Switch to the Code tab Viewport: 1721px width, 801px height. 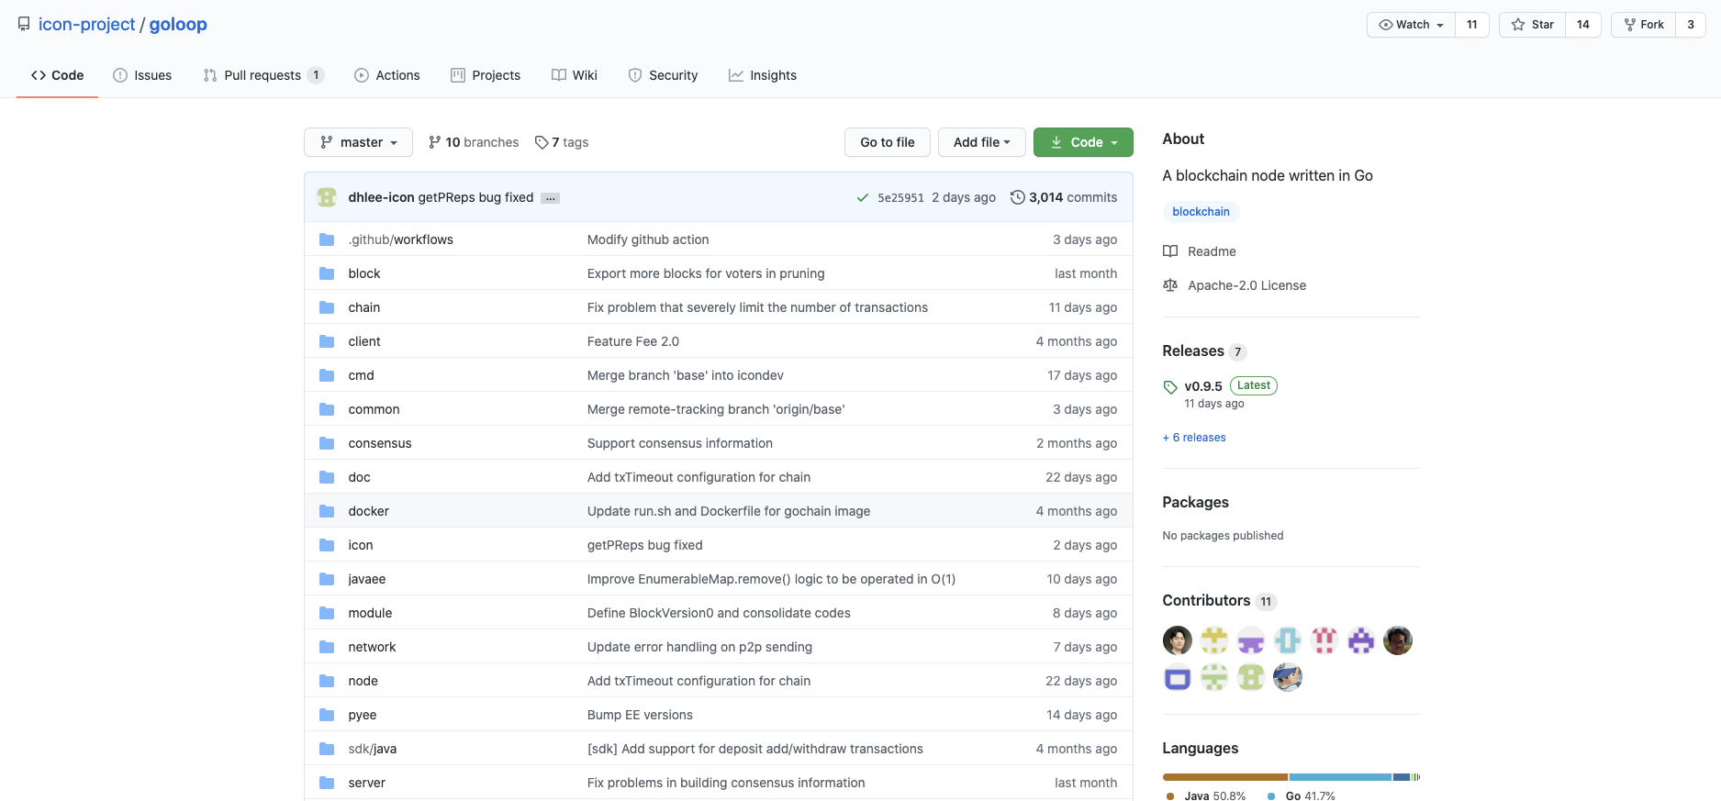57,75
